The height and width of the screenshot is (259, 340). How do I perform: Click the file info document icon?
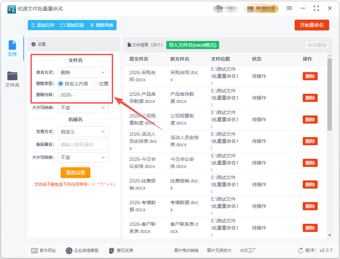[129, 45]
